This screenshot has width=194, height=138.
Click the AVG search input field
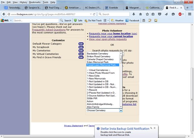36,21
